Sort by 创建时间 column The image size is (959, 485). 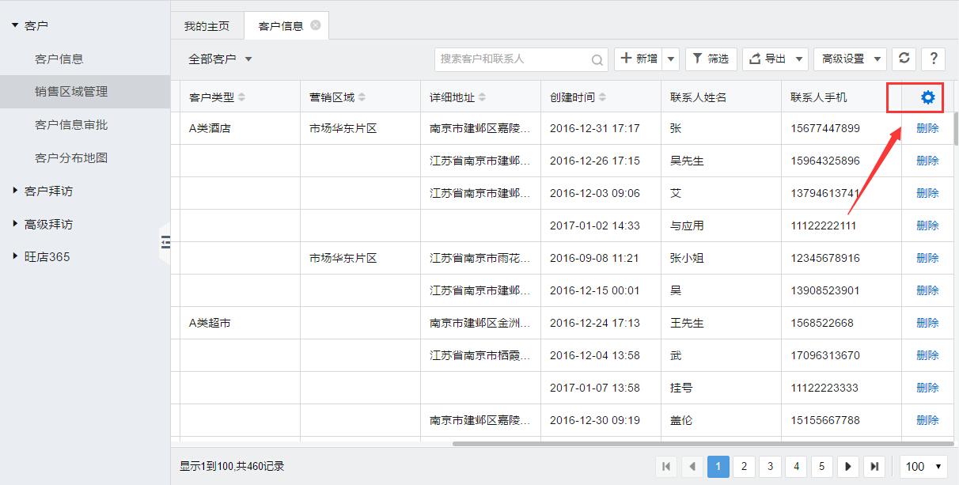point(602,97)
